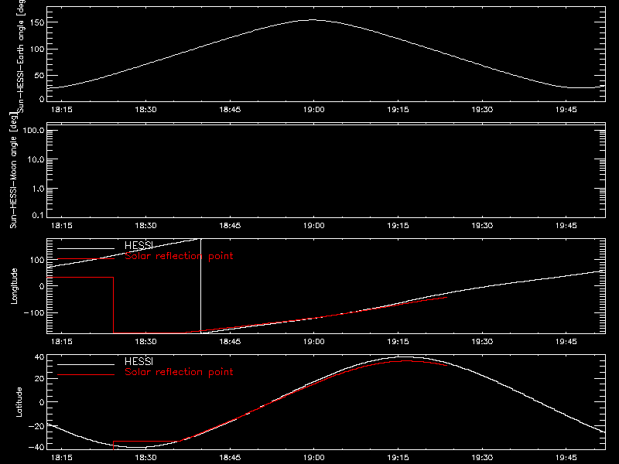Image resolution: width=619 pixels, height=464 pixels.
Task: Click the Latitude y-axis title
Action: coord(19,402)
